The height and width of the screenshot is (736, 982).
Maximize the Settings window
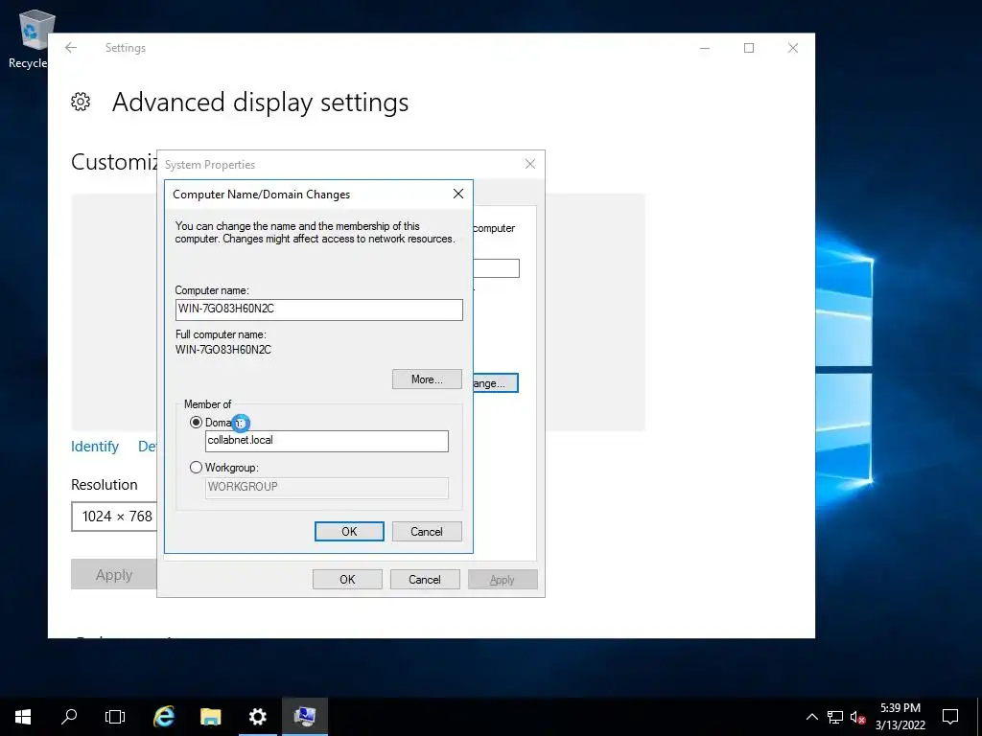click(749, 48)
